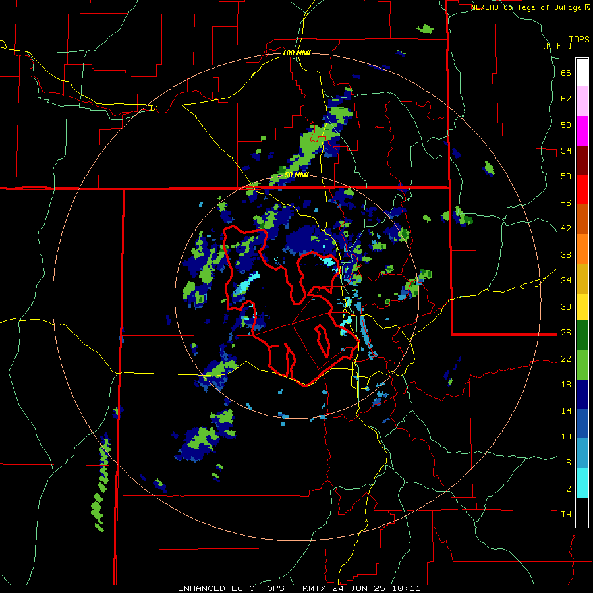The width and height of the screenshot is (593, 593).
Task: Click the legend value '14'
Action: click(x=566, y=410)
